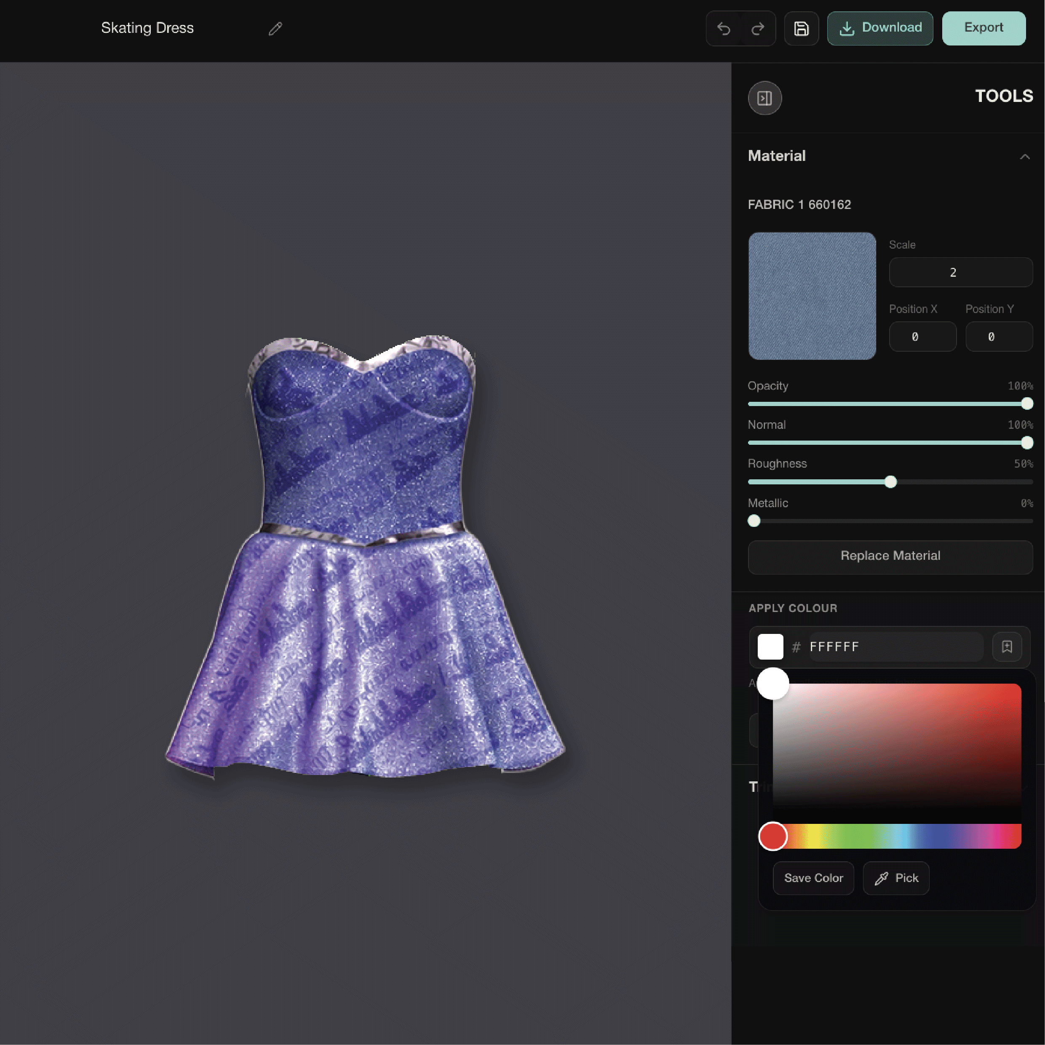Image resolution: width=1045 pixels, height=1045 pixels.
Task: Click the undo arrow icon
Action: pos(724,29)
